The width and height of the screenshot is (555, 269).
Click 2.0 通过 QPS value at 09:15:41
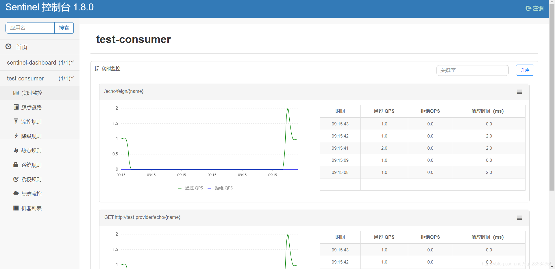pyautogui.click(x=384, y=148)
